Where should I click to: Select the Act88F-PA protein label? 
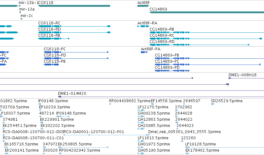click(150, 49)
